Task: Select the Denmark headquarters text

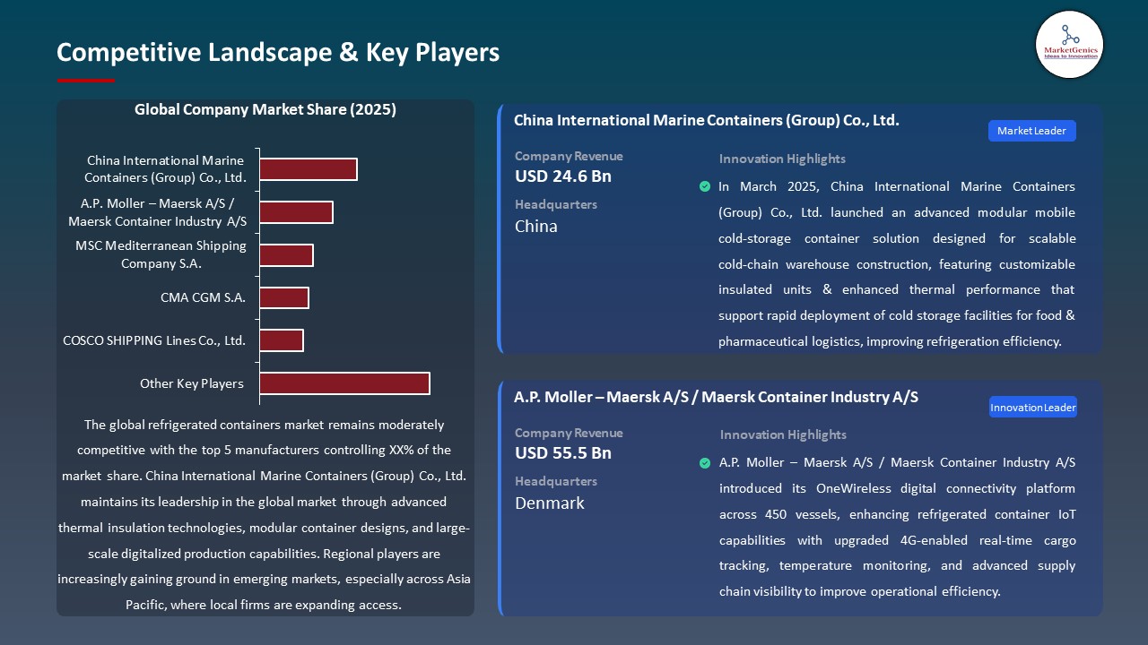Action: pyautogui.click(x=550, y=503)
